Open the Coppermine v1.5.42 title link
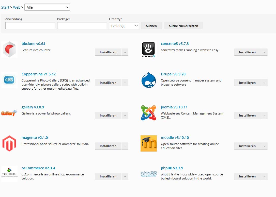Screen dimensions: 276x197 (39, 74)
